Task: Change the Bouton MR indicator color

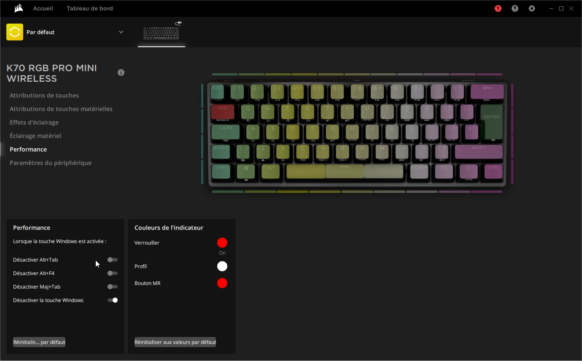Action: click(x=222, y=283)
